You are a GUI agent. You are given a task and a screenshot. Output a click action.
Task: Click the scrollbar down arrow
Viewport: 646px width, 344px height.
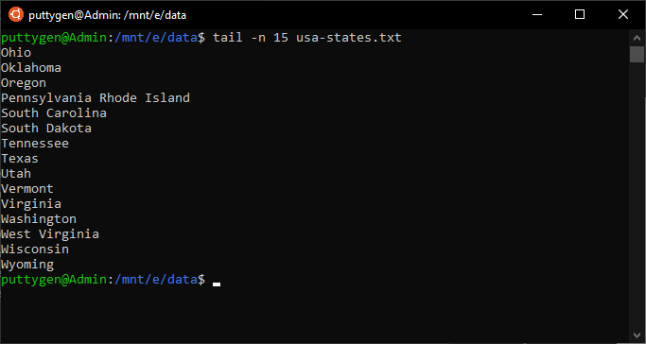[x=637, y=335]
